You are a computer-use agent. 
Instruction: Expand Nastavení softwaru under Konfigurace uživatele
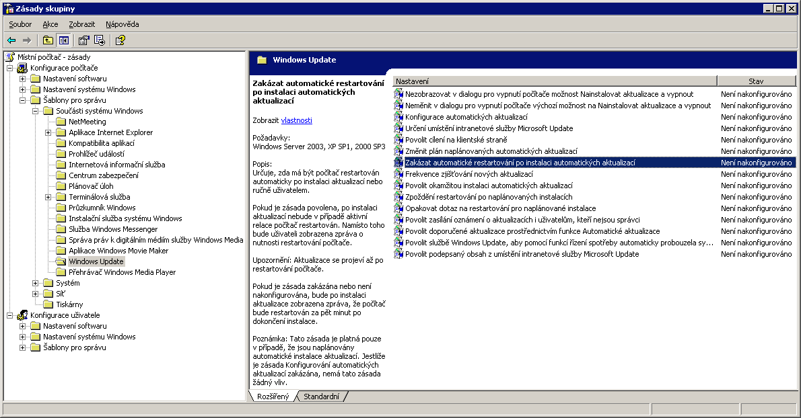point(22,326)
